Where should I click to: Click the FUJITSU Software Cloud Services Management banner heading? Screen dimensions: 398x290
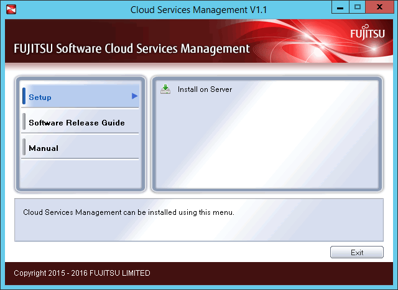pyautogui.click(x=132, y=48)
